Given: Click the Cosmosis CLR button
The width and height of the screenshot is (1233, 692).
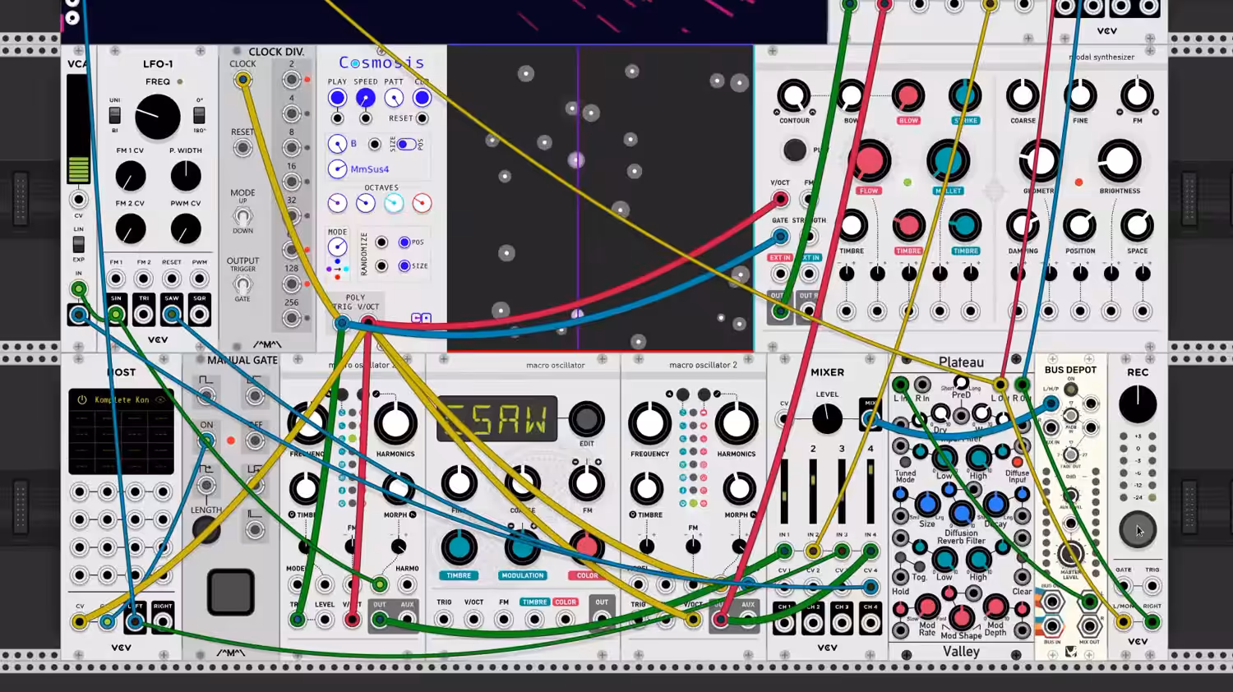Looking at the screenshot, I should [x=422, y=98].
